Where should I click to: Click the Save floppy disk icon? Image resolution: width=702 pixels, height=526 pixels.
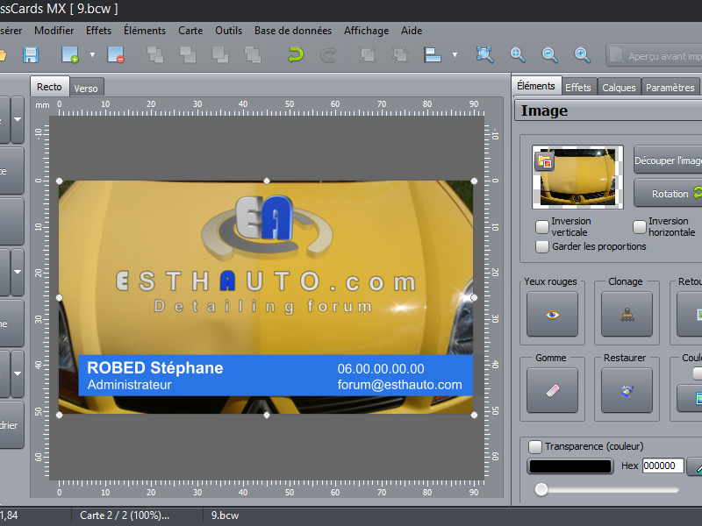(31, 55)
